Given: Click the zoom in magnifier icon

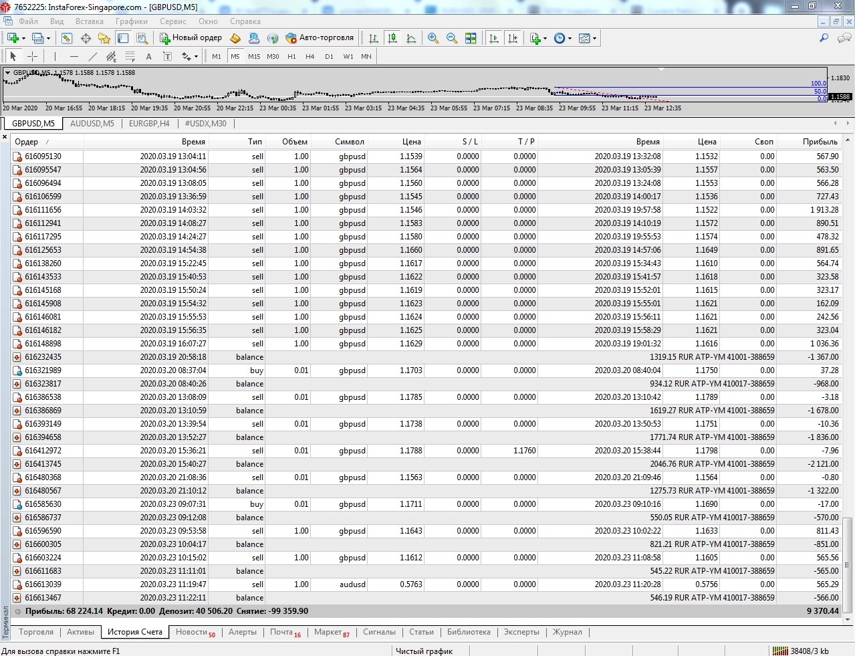Looking at the screenshot, I should coord(433,38).
